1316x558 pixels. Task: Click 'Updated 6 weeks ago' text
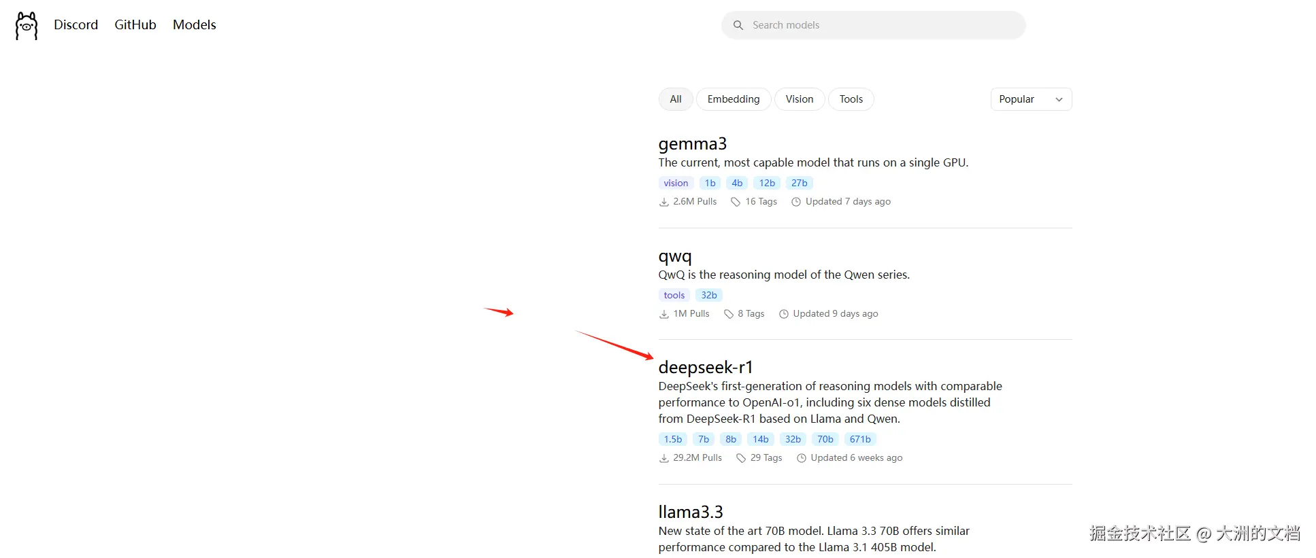click(x=857, y=458)
